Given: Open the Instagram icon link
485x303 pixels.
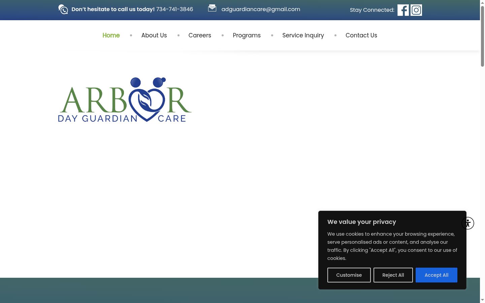Looking at the screenshot, I should click(416, 10).
